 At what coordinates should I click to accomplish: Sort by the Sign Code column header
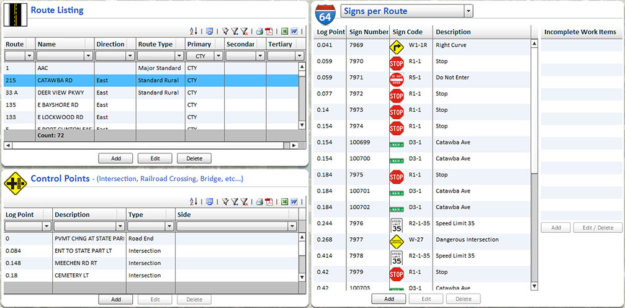(x=407, y=32)
